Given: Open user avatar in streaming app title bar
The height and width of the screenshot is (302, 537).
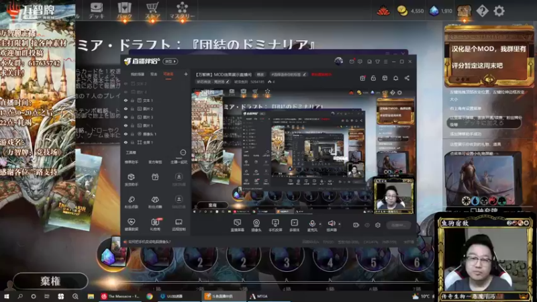Looking at the screenshot, I should (339, 61).
